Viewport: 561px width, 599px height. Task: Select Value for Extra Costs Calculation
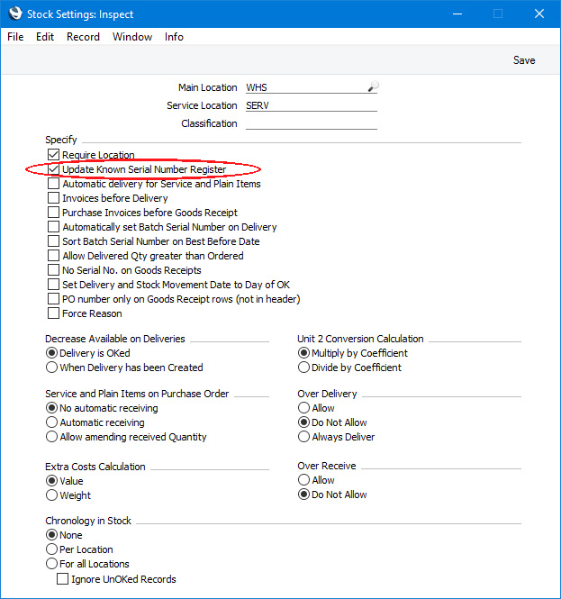pos(51,481)
